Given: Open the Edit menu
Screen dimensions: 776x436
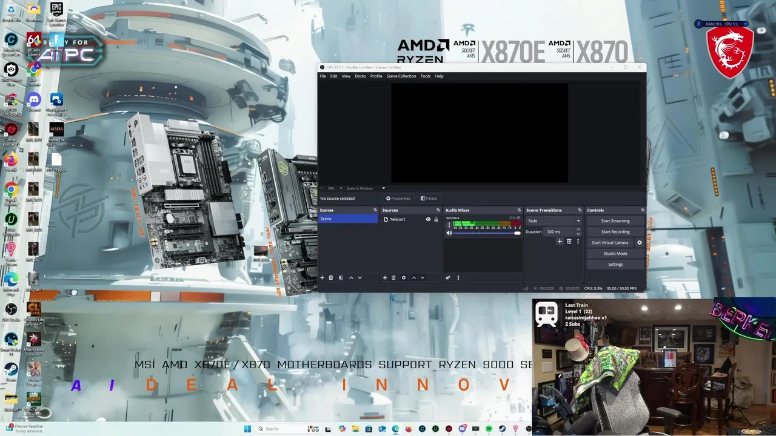Looking at the screenshot, I should click(x=333, y=76).
